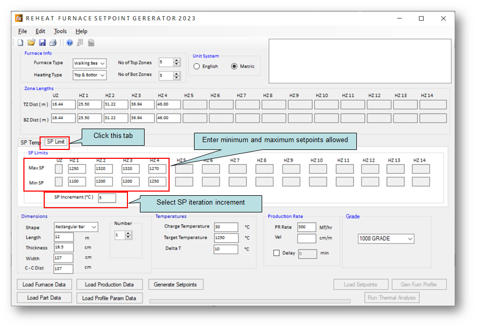
Task: Switch to the SP Limit tab
Action: click(x=56, y=142)
